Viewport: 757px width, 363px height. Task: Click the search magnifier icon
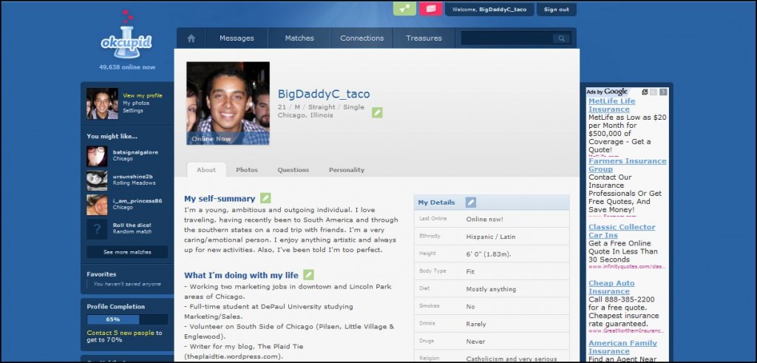point(562,38)
